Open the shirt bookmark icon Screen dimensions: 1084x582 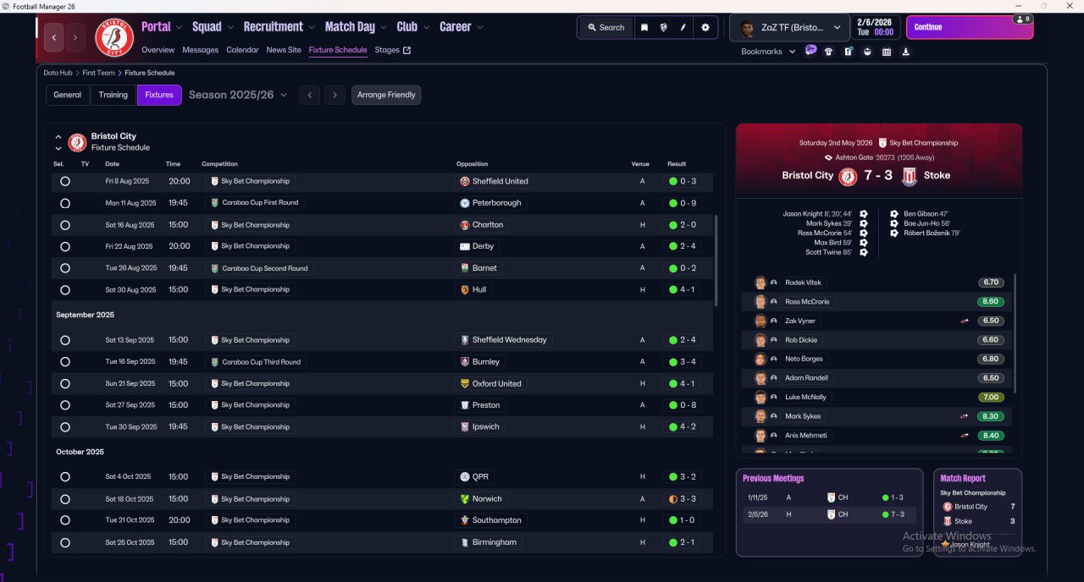[x=828, y=52]
